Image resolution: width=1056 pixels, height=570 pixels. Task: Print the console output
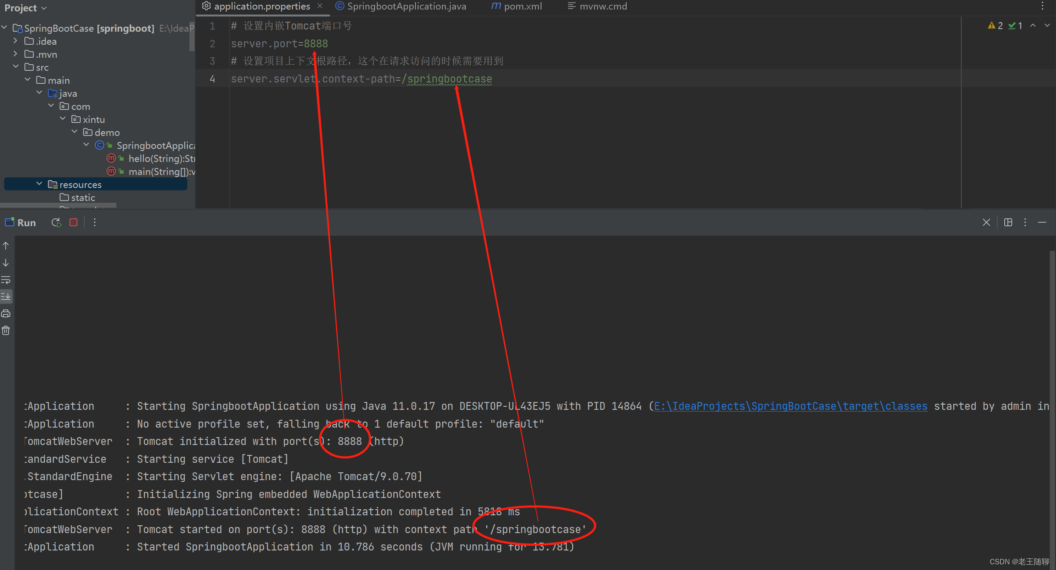[x=6, y=313]
